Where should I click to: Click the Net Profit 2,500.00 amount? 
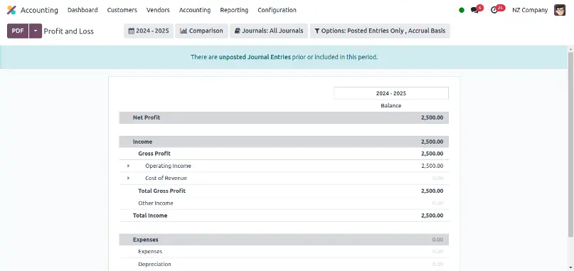tap(432, 117)
